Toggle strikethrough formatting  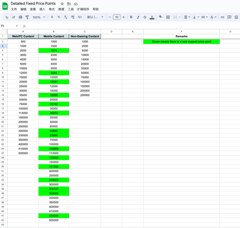click(x=145, y=17)
